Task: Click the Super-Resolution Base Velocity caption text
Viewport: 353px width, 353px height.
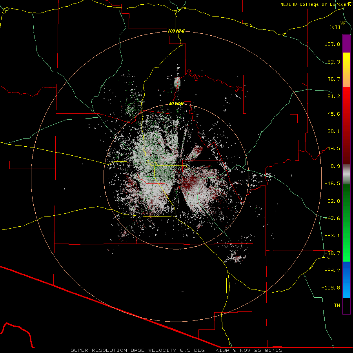Action: tap(176, 350)
